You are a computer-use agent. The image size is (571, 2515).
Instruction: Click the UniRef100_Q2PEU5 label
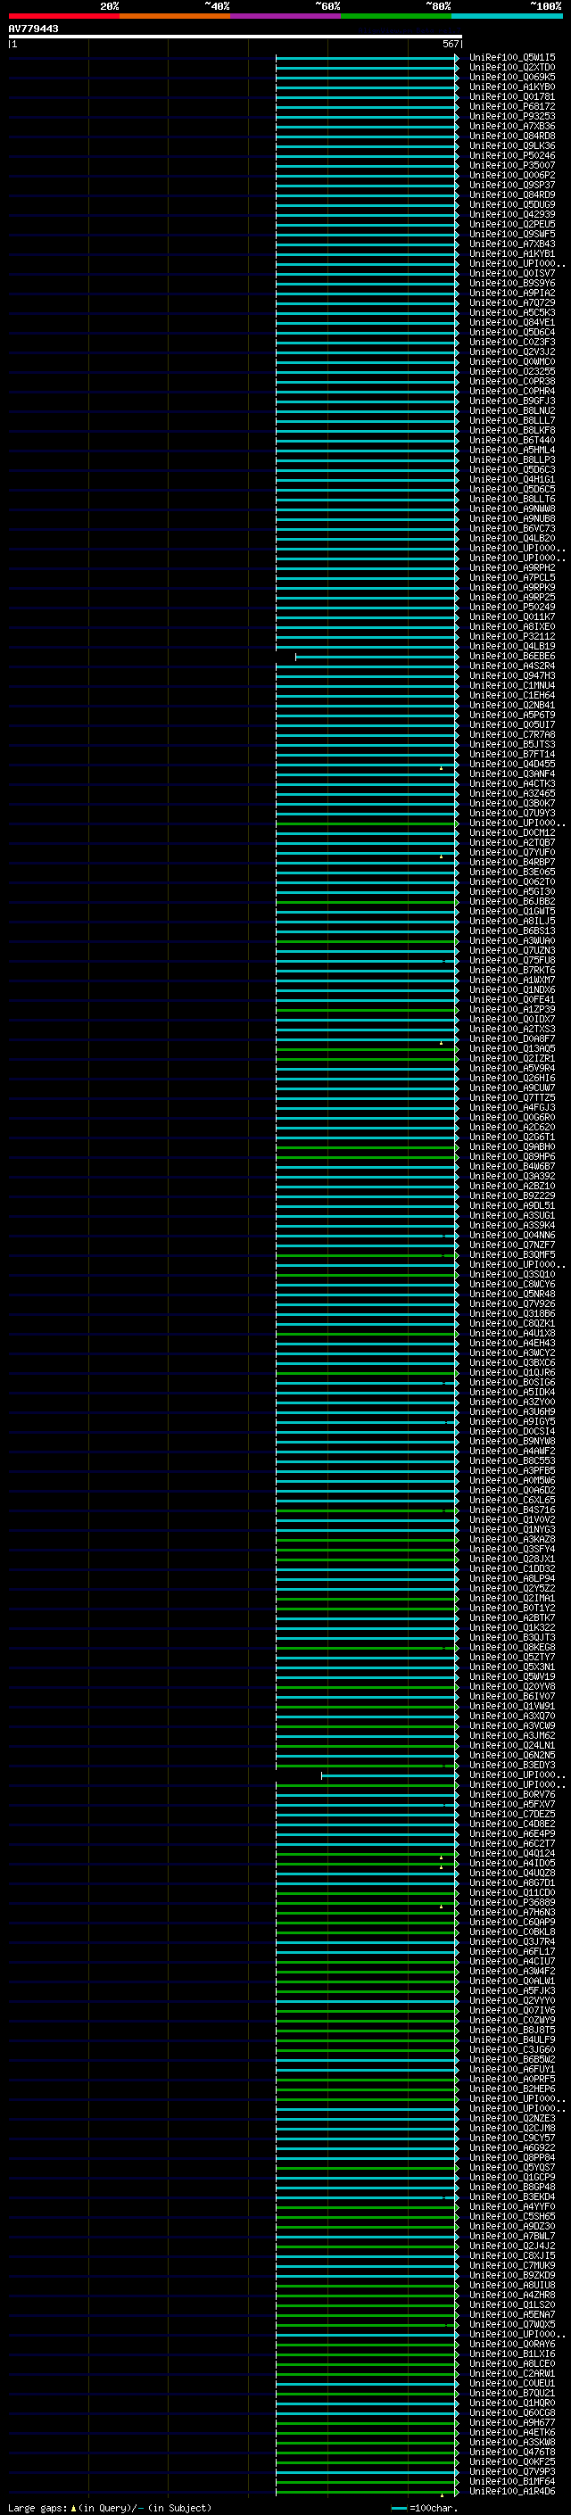coord(512,225)
